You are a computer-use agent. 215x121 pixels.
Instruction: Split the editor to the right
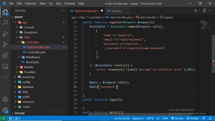coord(204,11)
